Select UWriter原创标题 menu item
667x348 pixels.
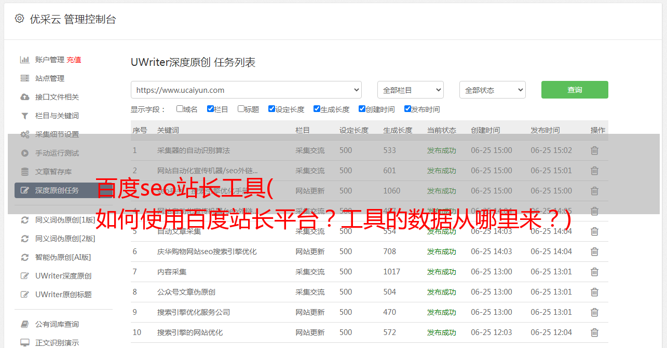63,295
